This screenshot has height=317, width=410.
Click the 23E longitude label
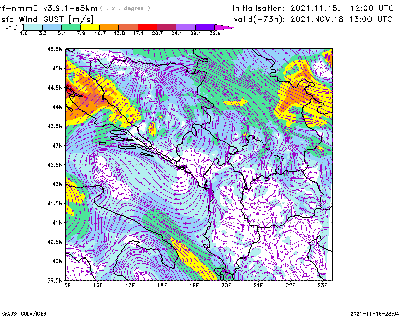[x=322, y=285]
